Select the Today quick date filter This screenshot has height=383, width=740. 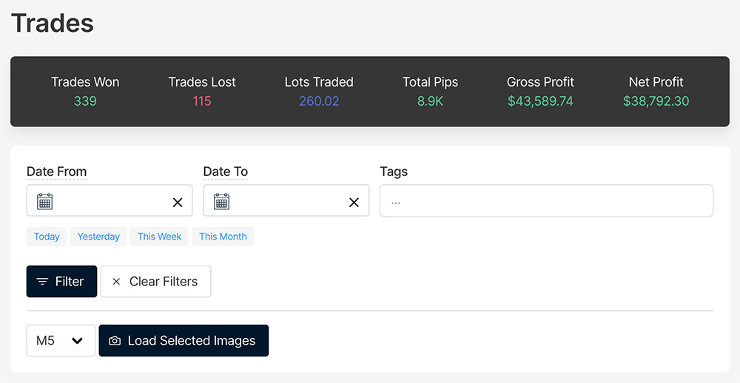click(47, 237)
